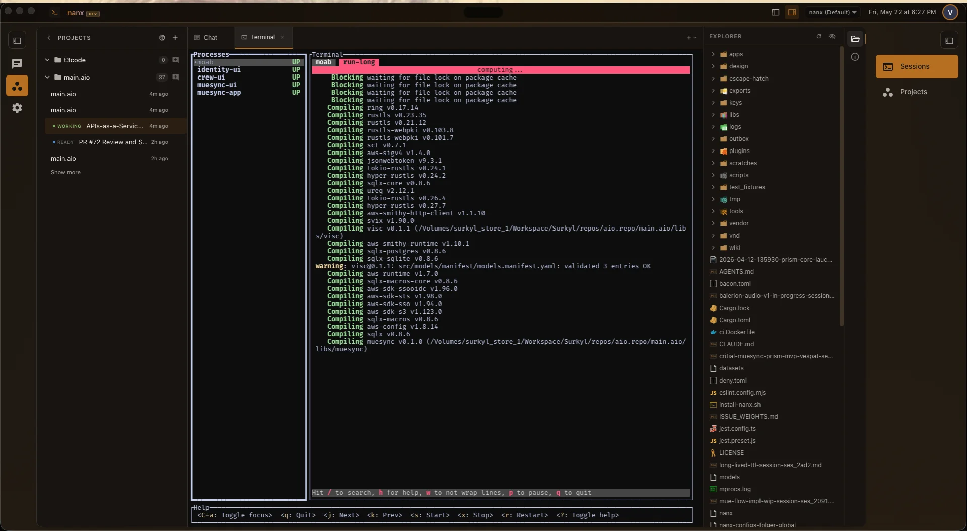Collapse the main.aio project group
This screenshot has width=967, height=531.
pos(47,77)
